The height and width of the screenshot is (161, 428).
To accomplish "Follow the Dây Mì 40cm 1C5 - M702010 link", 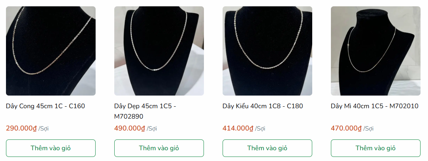I will coord(375,106).
